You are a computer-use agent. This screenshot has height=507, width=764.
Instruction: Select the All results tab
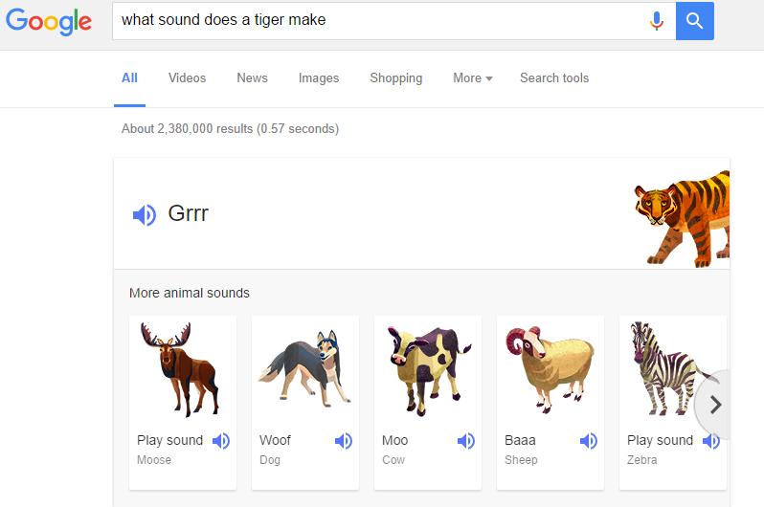tap(129, 77)
